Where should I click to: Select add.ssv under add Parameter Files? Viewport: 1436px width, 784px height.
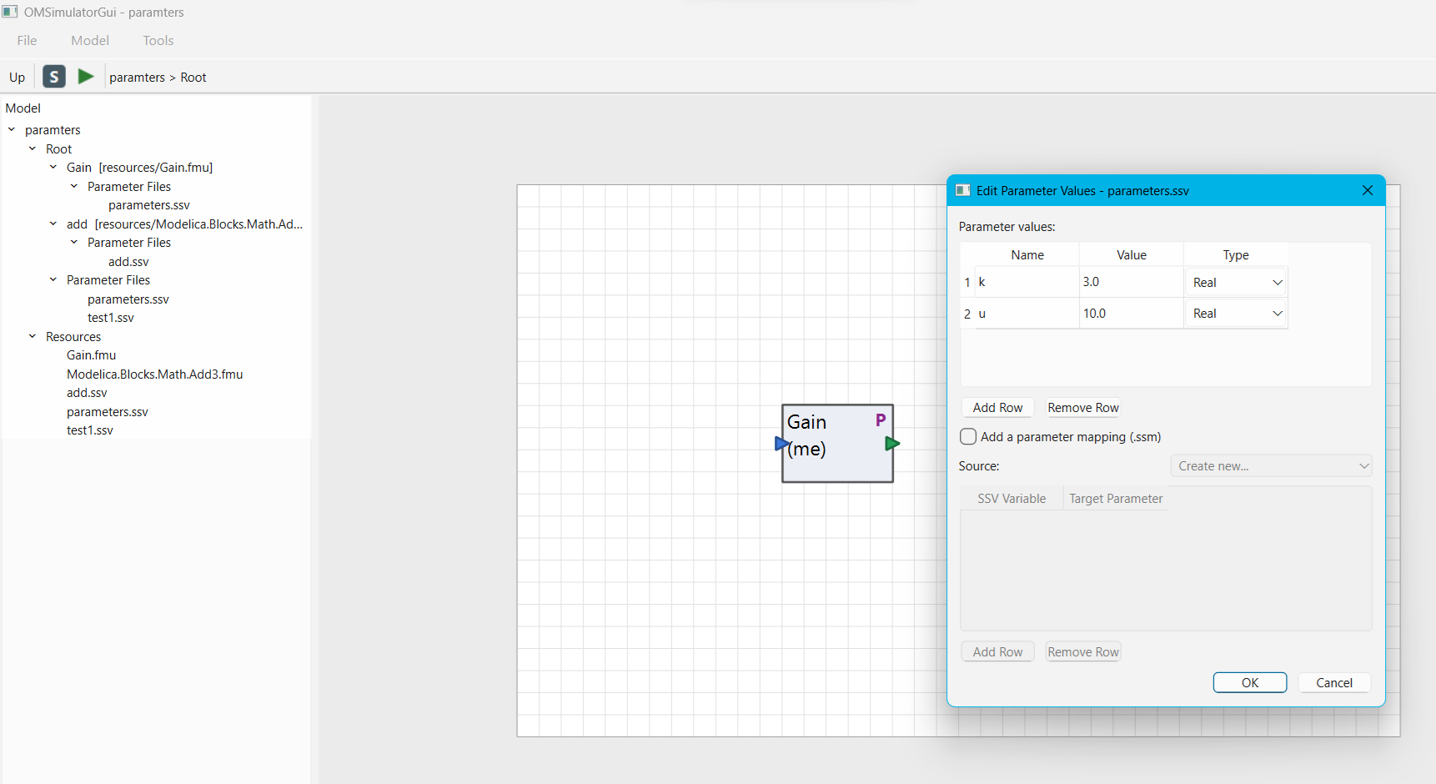click(x=128, y=261)
